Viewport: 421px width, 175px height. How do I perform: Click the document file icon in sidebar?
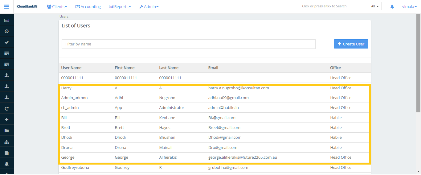(6, 153)
